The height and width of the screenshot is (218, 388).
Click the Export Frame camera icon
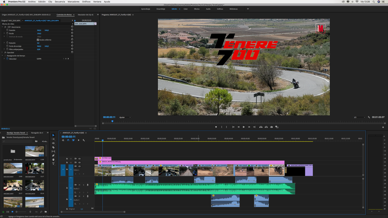tap(272, 127)
